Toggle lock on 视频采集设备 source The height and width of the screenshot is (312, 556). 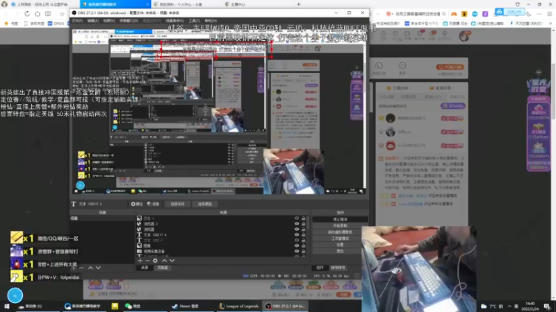[x=303, y=251]
